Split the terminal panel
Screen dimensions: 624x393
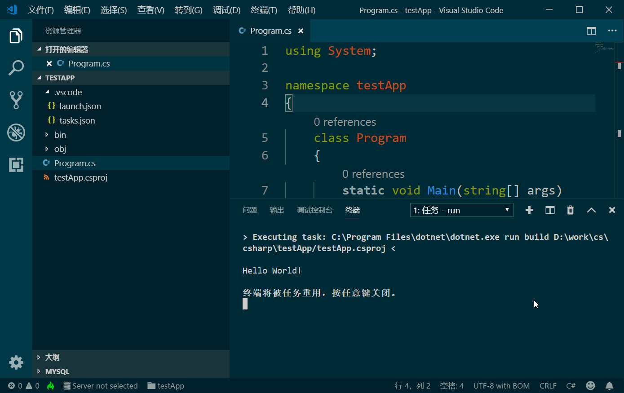550,210
